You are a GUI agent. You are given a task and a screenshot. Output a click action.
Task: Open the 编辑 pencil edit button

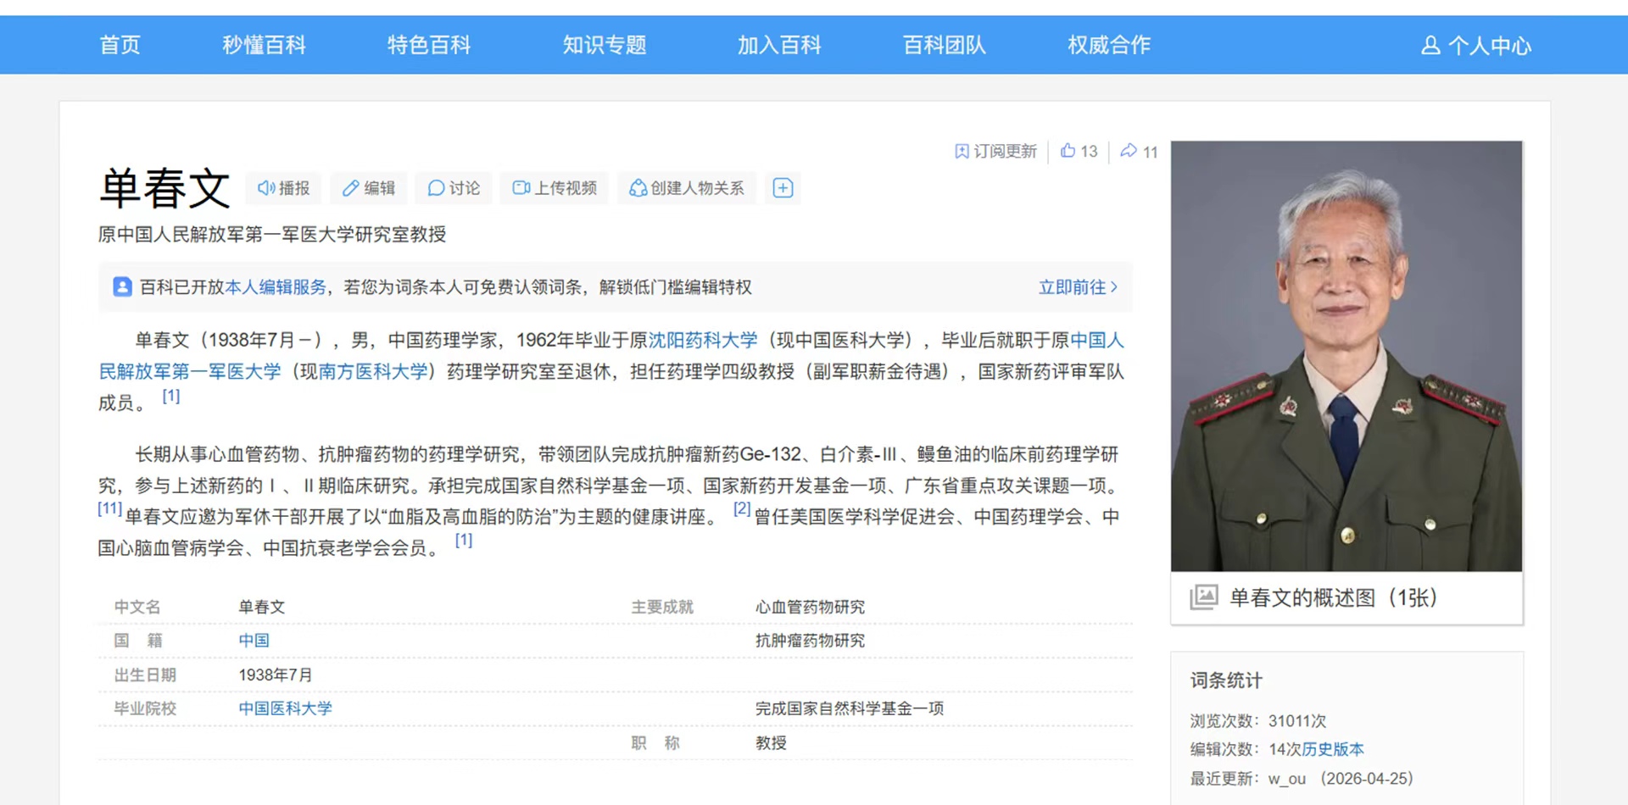(x=369, y=188)
